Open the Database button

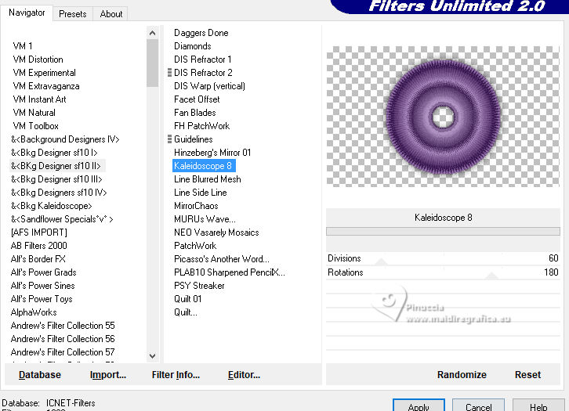(x=40, y=375)
